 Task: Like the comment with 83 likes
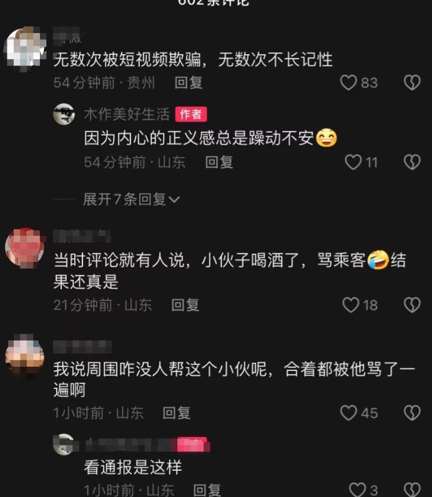[x=348, y=83]
